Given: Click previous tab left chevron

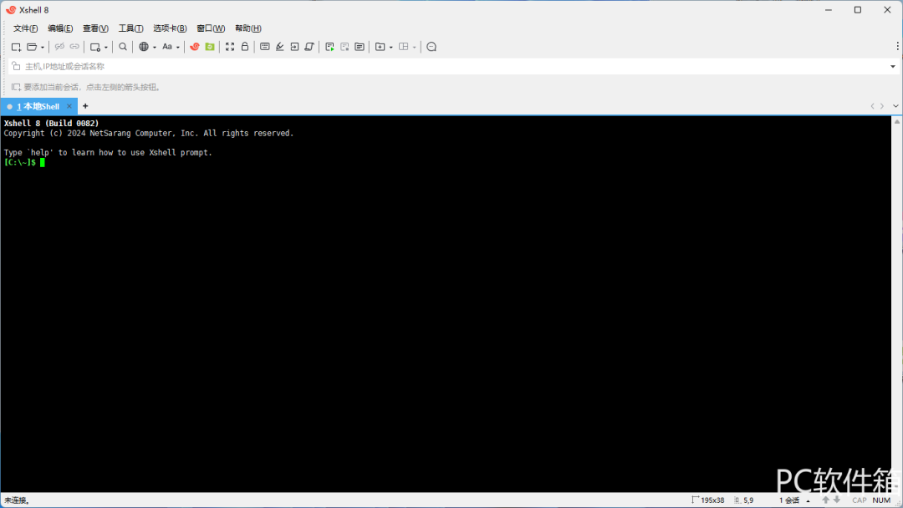Looking at the screenshot, I should point(872,106).
